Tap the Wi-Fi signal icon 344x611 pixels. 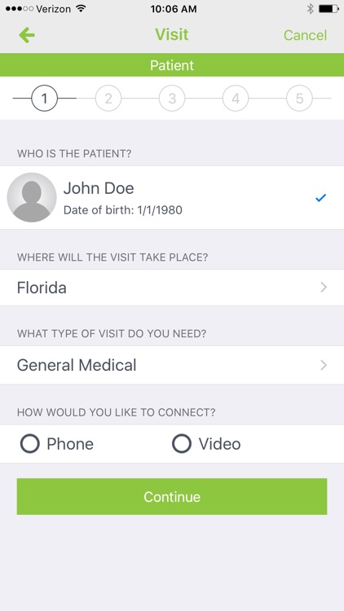[x=82, y=9]
